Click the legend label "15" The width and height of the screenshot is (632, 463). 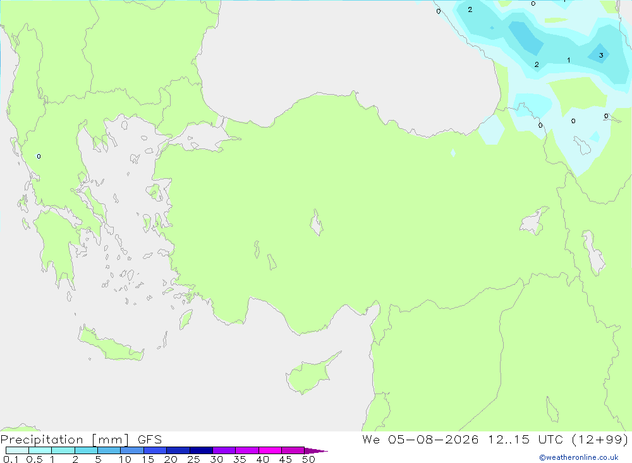pyautogui.click(x=147, y=459)
